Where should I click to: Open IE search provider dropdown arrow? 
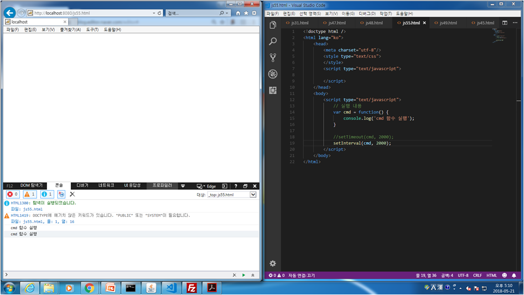(227, 13)
